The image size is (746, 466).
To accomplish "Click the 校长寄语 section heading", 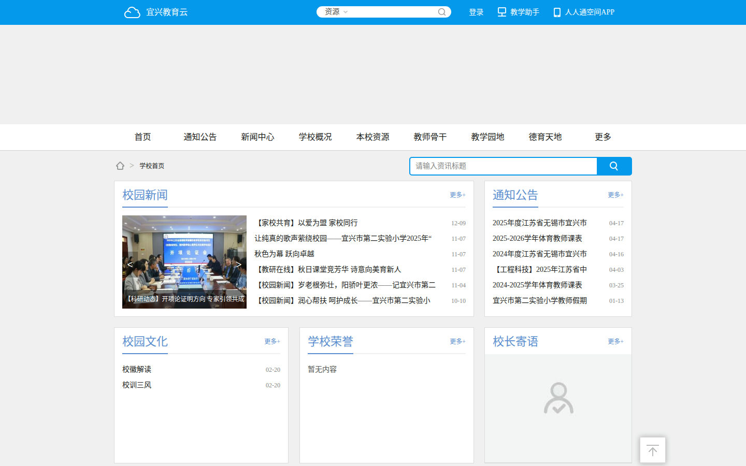I will pyautogui.click(x=515, y=342).
